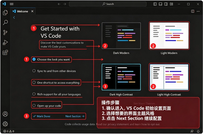This screenshot has height=134, width=203.
Task: Pick the Light High Contrast theme thumbnail
Action: 169,77
